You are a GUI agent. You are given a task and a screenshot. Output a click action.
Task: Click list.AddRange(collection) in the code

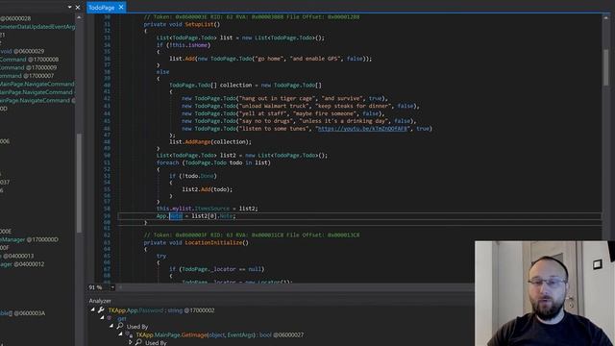(x=210, y=142)
